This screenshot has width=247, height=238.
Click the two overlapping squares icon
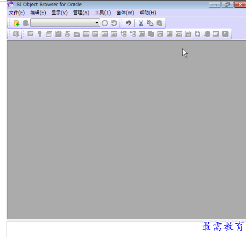coord(151,34)
